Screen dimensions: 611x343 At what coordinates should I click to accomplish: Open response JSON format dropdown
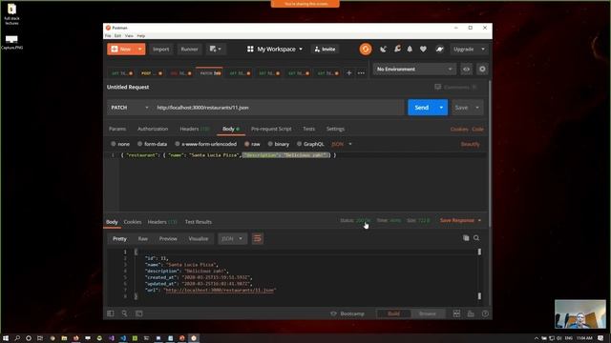[x=232, y=238]
